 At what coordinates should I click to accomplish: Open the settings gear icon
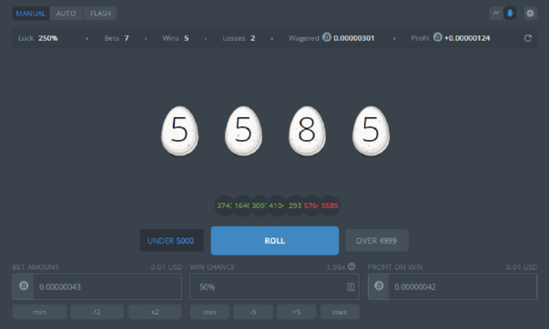(x=530, y=14)
